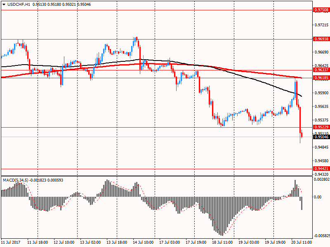Click the 0.97215 price axis value
This screenshot has width=330, height=247.
tap(321, 25)
